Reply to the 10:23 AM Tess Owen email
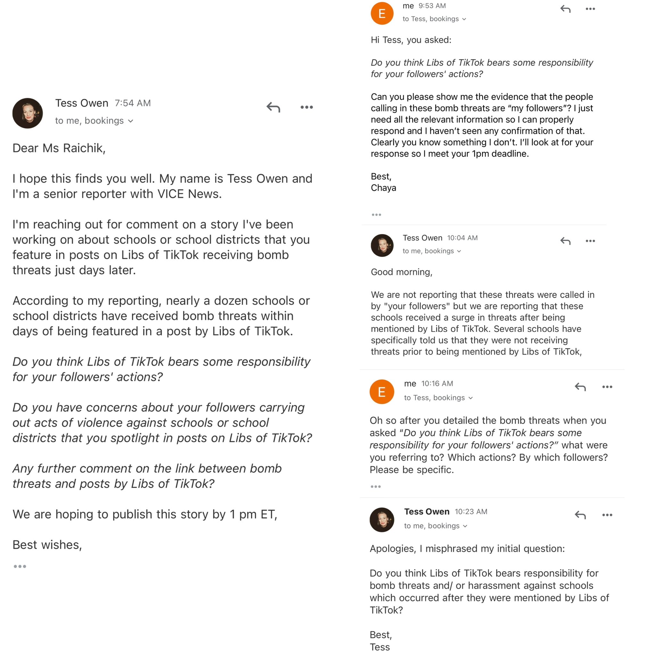 tap(580, 515)
